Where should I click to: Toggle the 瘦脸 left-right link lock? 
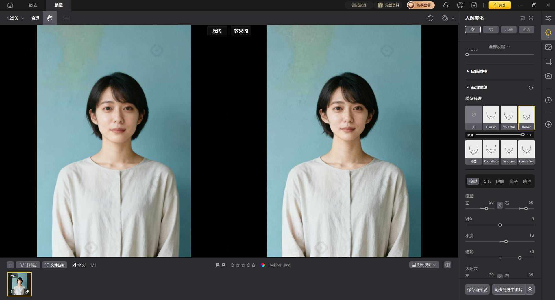pos(499,205)
